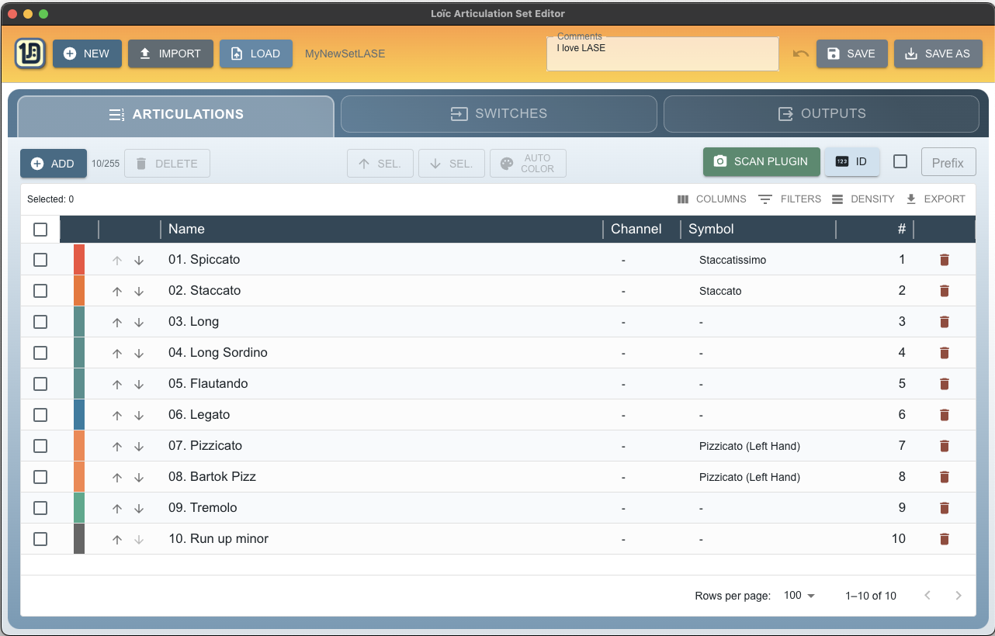Click the SAVE AS button
Viewport: 995px width, 636px height.
938,54
